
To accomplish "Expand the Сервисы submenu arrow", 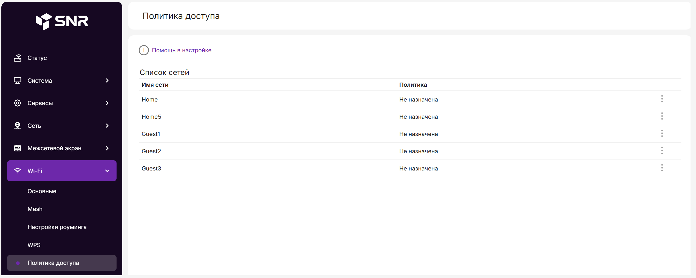I will click(x=107, y=103).
